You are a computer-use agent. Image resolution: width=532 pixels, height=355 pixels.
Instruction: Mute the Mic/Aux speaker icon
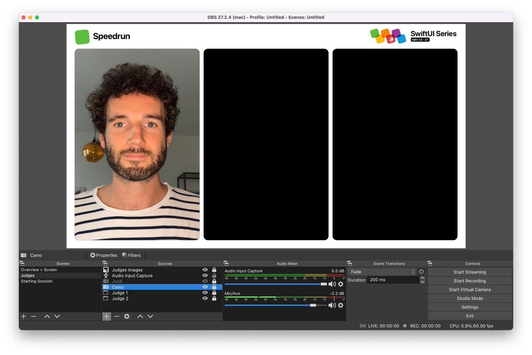332,305
